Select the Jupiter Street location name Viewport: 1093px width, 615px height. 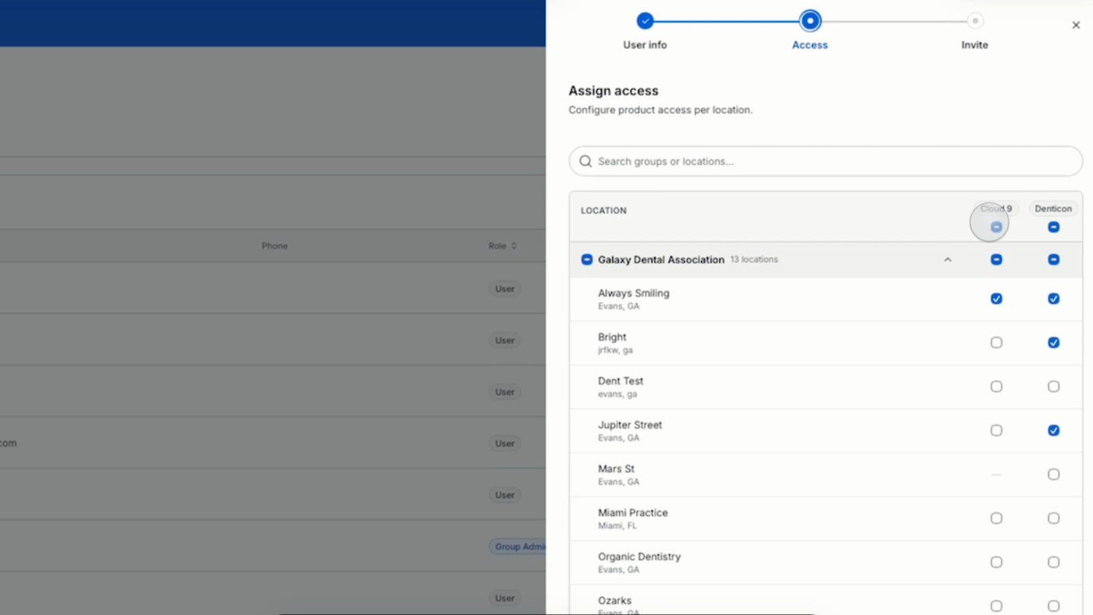point(630,425)
